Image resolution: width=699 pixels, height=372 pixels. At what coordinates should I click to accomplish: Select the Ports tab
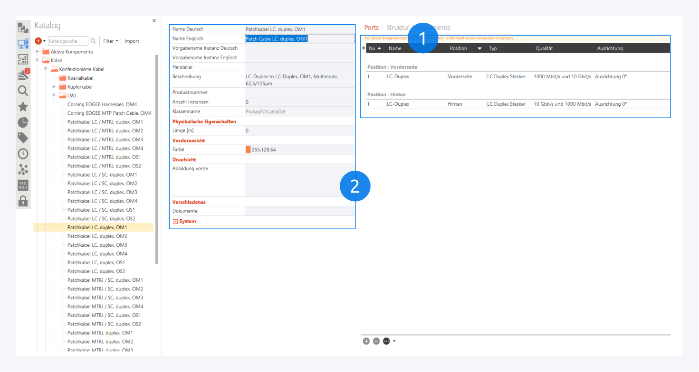371,28
